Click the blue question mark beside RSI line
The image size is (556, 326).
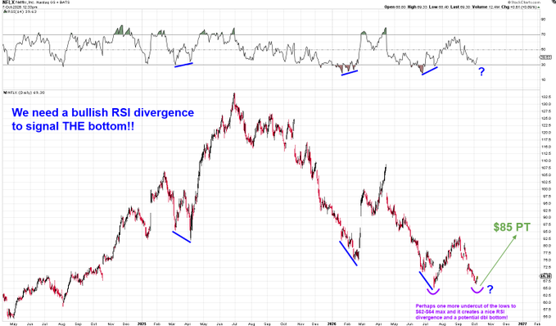click(481, 72)
